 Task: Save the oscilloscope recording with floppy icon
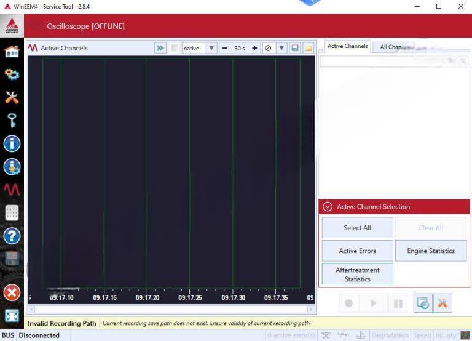(295, 48)
